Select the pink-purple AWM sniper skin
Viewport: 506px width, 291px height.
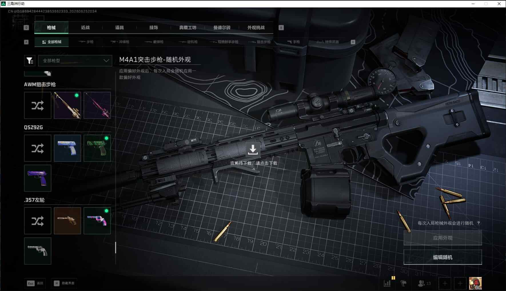[x=97, y=105]
